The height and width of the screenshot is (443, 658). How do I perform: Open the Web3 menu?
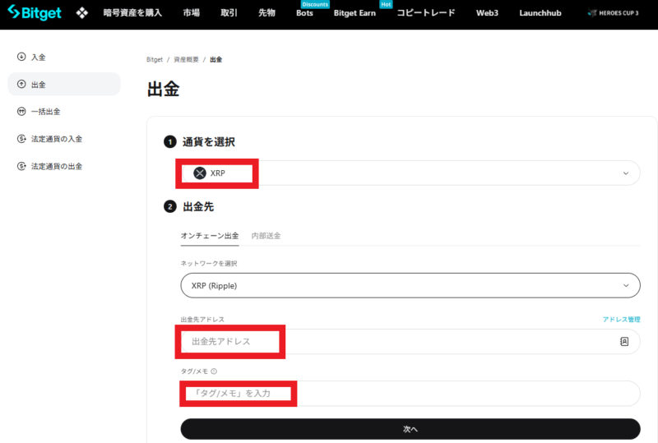click(487, 13)
